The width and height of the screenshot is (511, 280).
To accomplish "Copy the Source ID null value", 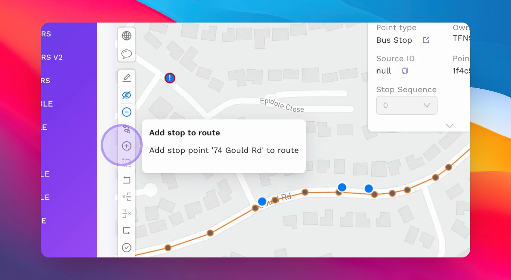I will click(405, 71).
